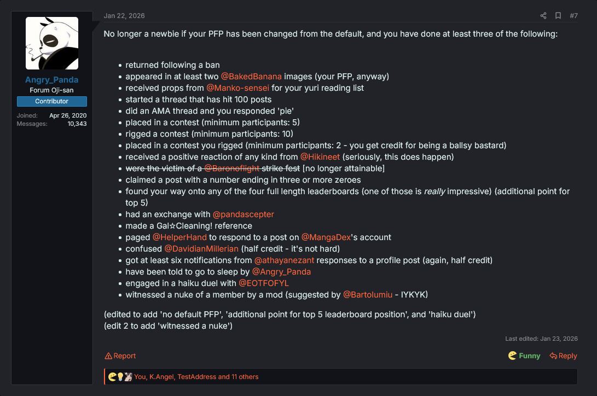Click the Jan 22, 2026 post date

124,16
